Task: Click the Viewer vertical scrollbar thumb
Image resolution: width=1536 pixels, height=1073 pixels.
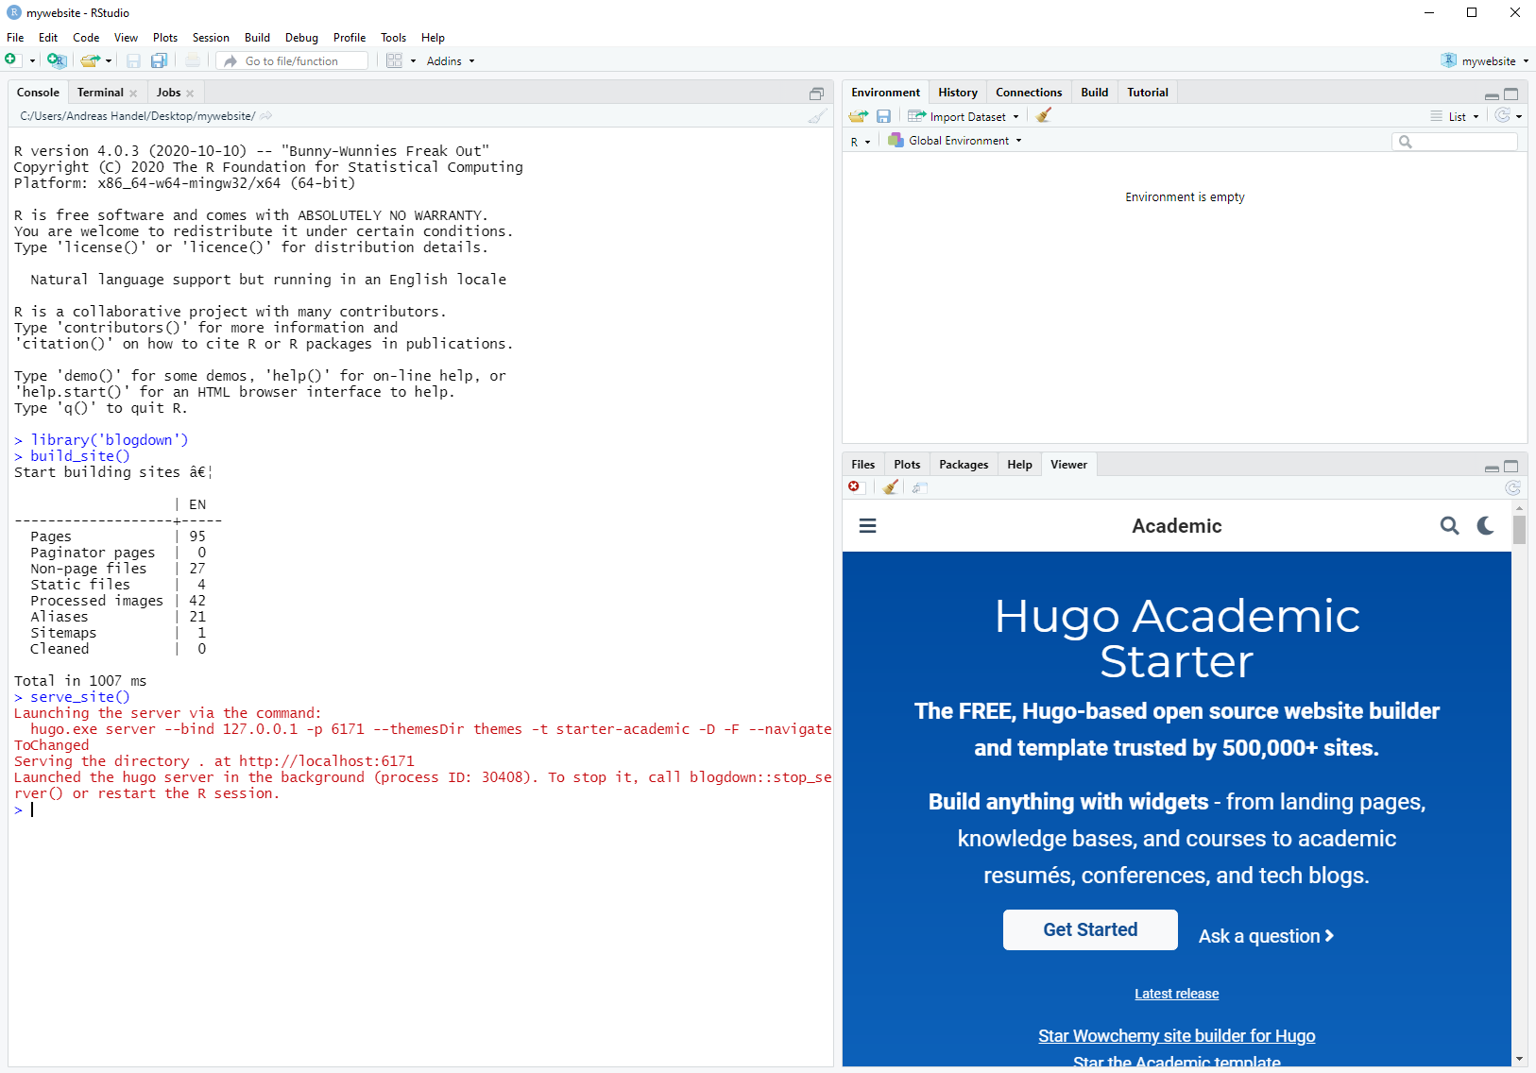Action: pyautogui.click(x=1519, y=529)
